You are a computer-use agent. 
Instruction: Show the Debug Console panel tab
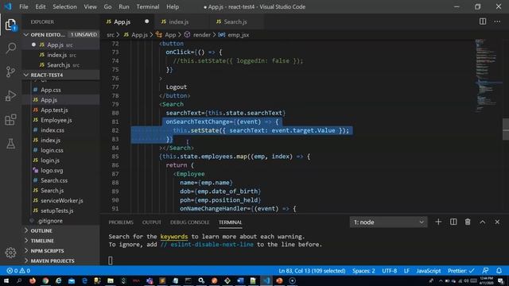189,222
